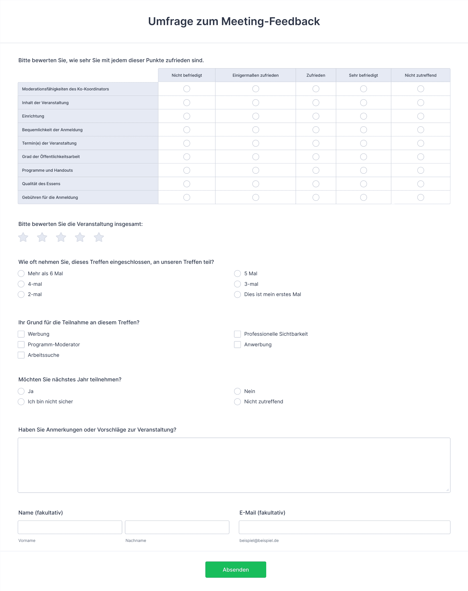Rate Grad der Öffentlichkeitsarbeit as Zufrieden

click(x=316, y=157)
